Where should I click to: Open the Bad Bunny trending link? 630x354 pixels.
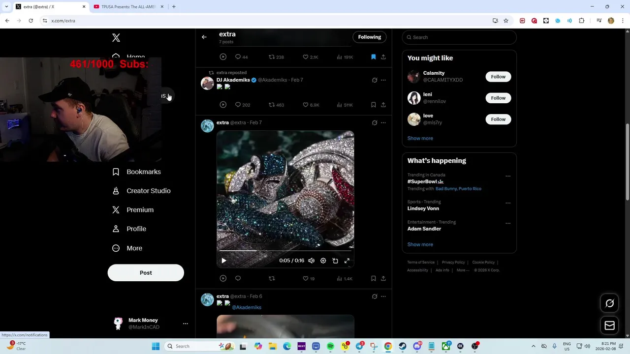click(x=446, y=189)
